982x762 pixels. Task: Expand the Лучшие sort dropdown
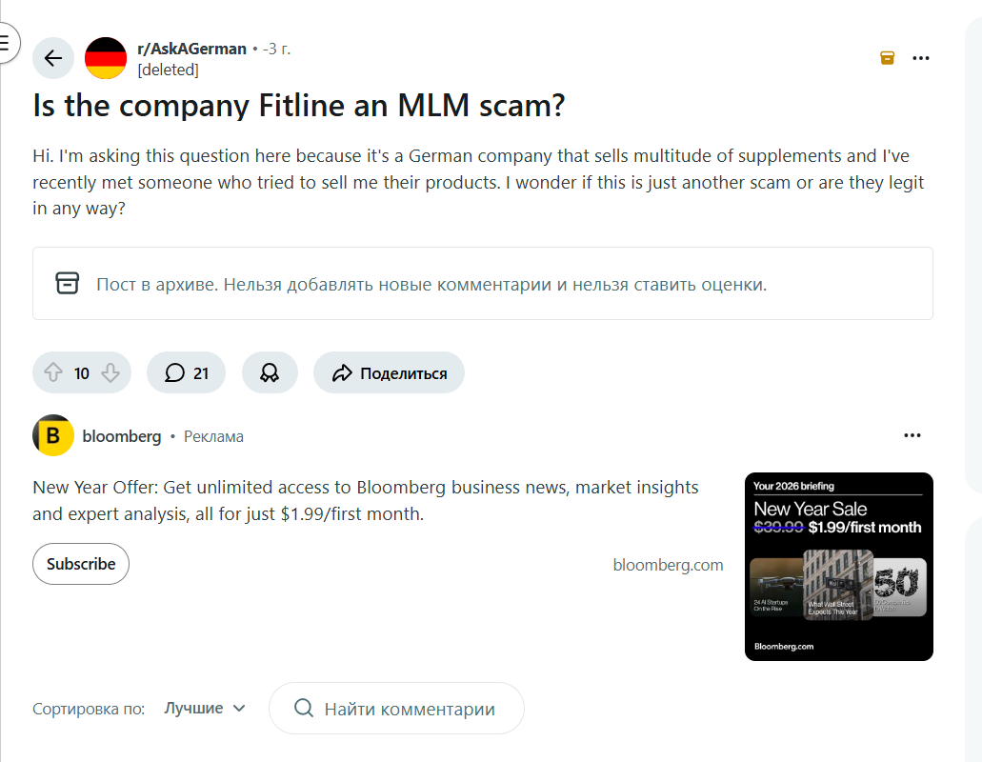click(x=205, y=709)
